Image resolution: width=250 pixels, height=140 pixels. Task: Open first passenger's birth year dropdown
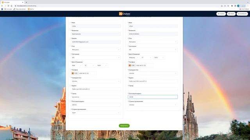pos(102,65)
